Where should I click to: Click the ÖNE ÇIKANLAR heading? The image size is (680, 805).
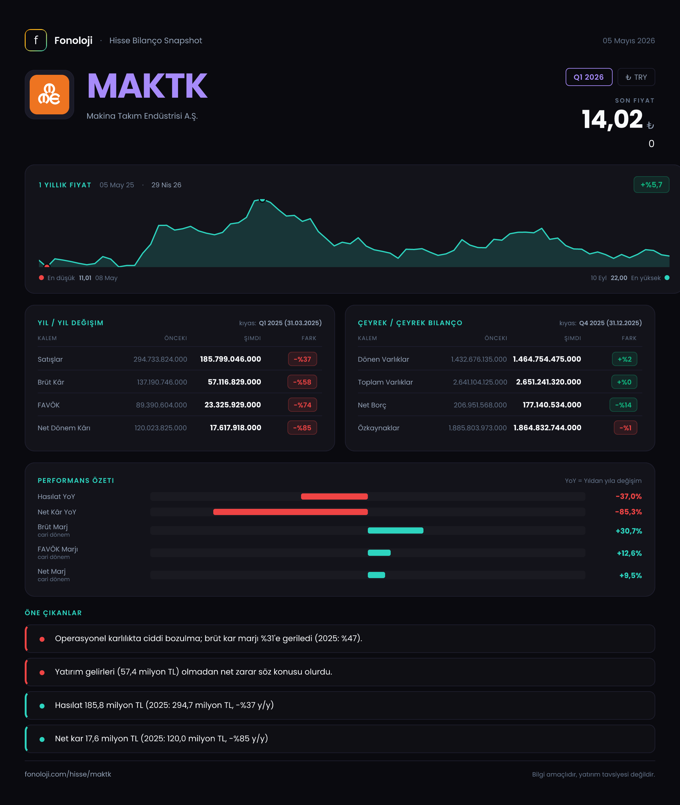[53, 613]
